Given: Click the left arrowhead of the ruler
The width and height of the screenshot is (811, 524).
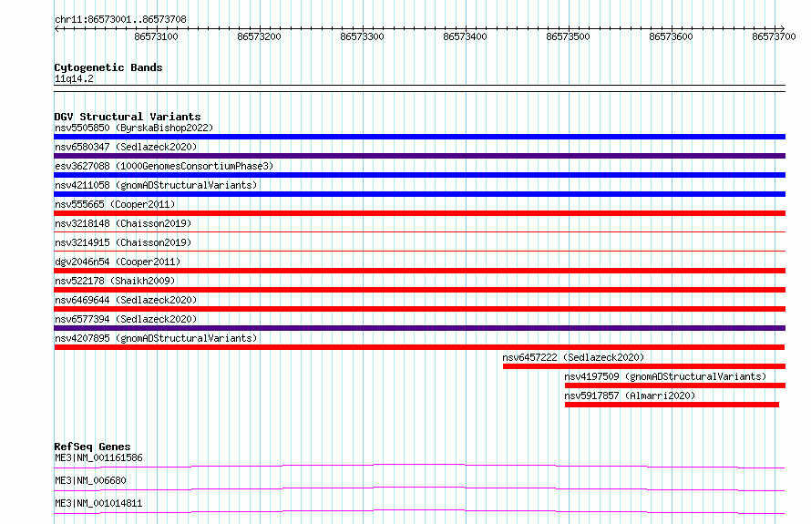Looking at the screenshot, I should [x=56, y=28].
